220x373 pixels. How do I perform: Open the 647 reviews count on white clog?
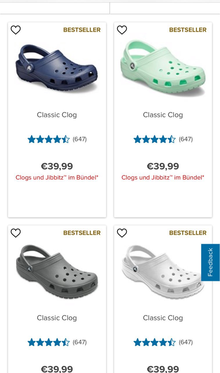[186, 342]
